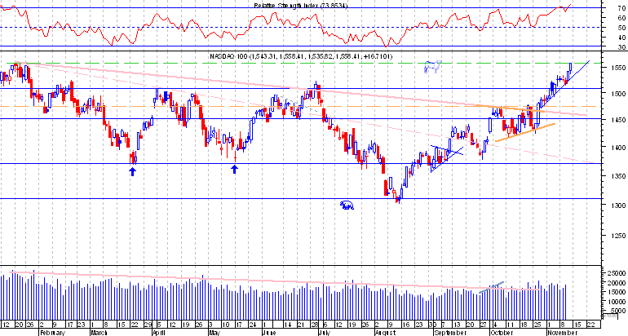The image size is (628, 336).
Task: Select the blue up arrow under the March low
Action: [x=133, y=171]
